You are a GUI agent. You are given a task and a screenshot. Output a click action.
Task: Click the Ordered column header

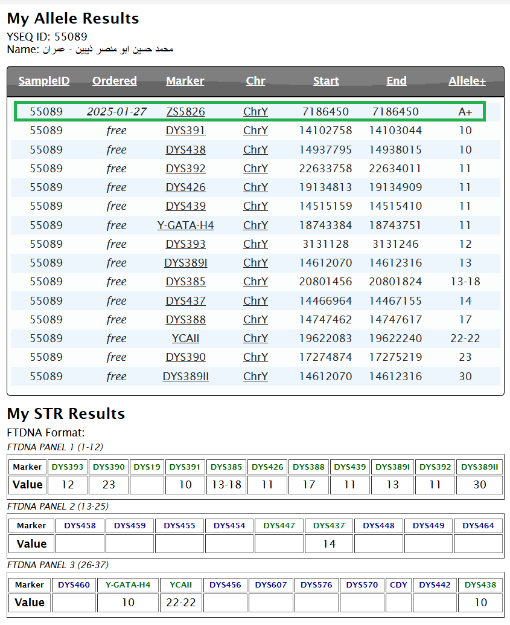click(115, 81)
